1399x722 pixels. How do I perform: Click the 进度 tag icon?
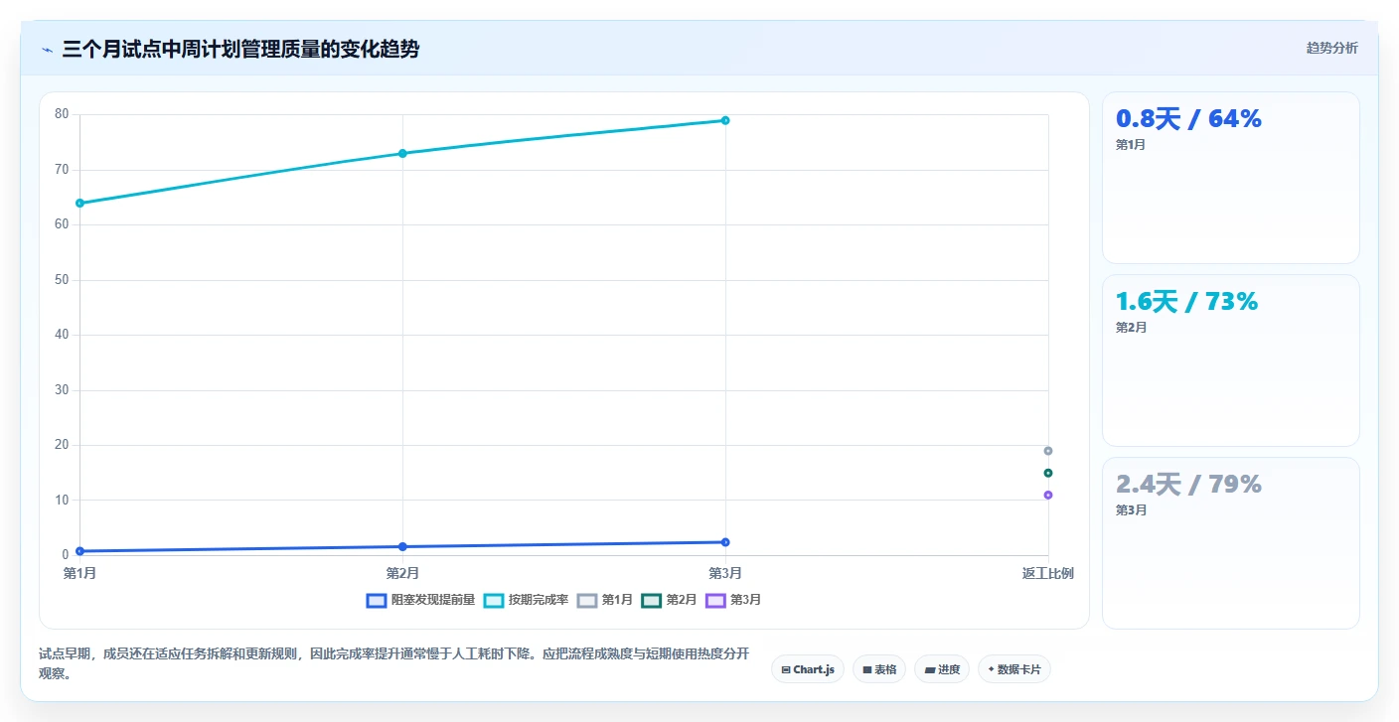pyautogui.click(x=930, y=670)
